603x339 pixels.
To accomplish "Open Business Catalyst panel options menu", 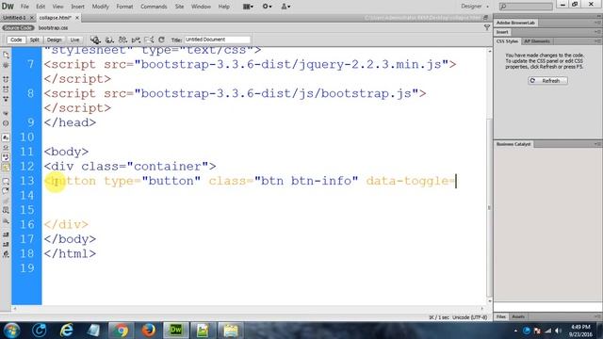I will (598, 144).
